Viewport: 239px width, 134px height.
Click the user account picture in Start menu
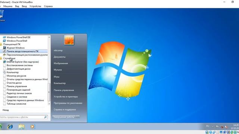click(69, 40)
